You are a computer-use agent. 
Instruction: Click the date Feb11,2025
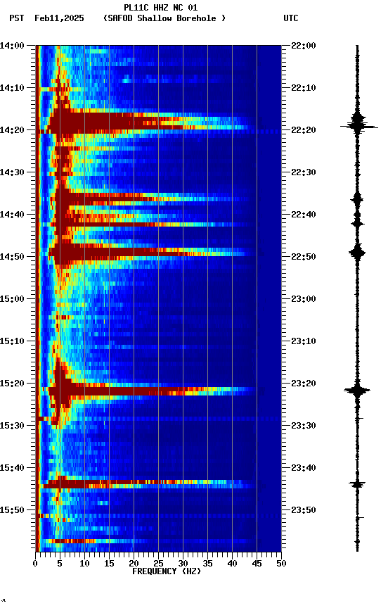[x=59, y=18]
